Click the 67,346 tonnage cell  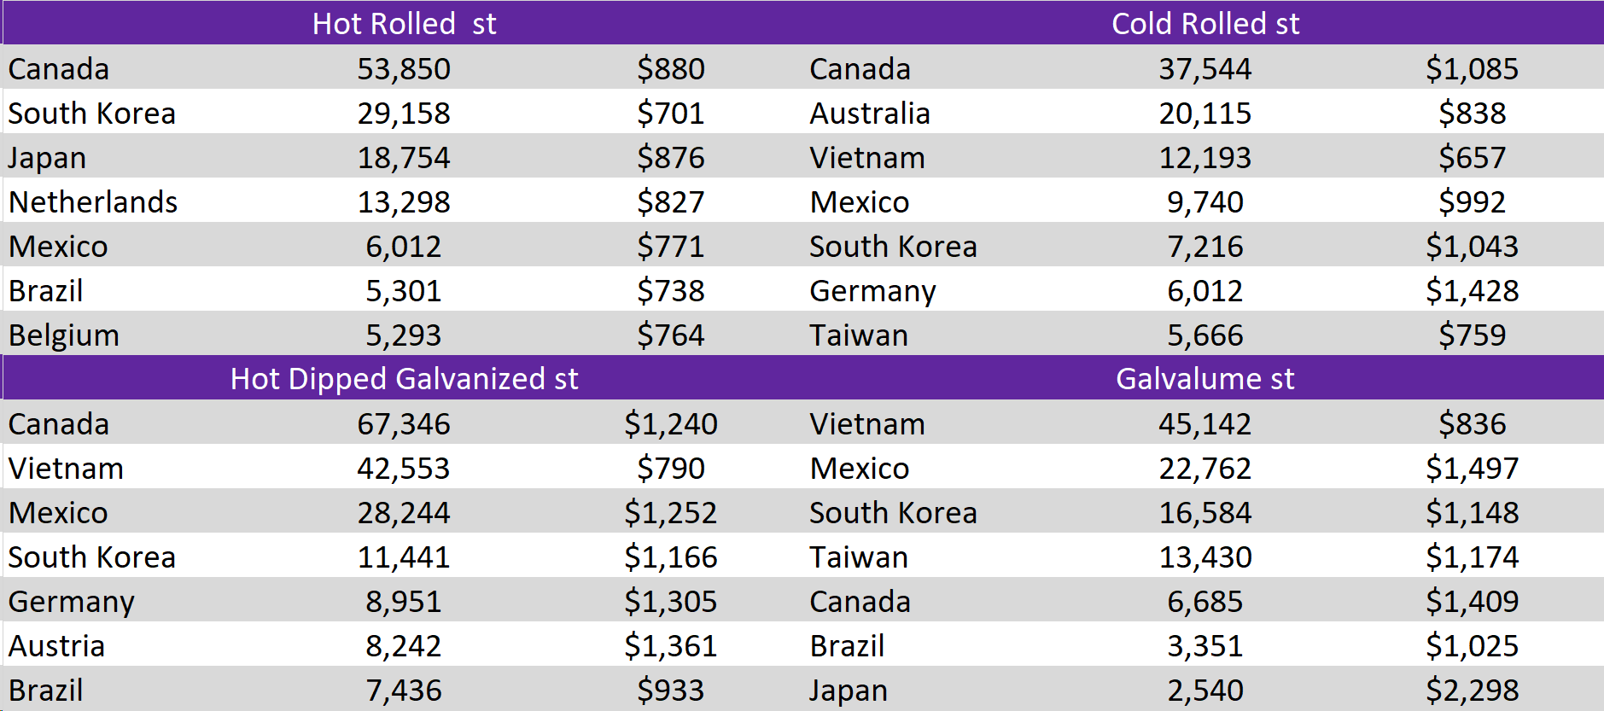pos(404,423)
